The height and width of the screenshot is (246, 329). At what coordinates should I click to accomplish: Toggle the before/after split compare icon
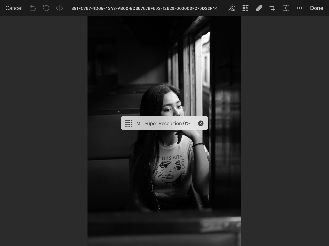click(x=59, y=8)
